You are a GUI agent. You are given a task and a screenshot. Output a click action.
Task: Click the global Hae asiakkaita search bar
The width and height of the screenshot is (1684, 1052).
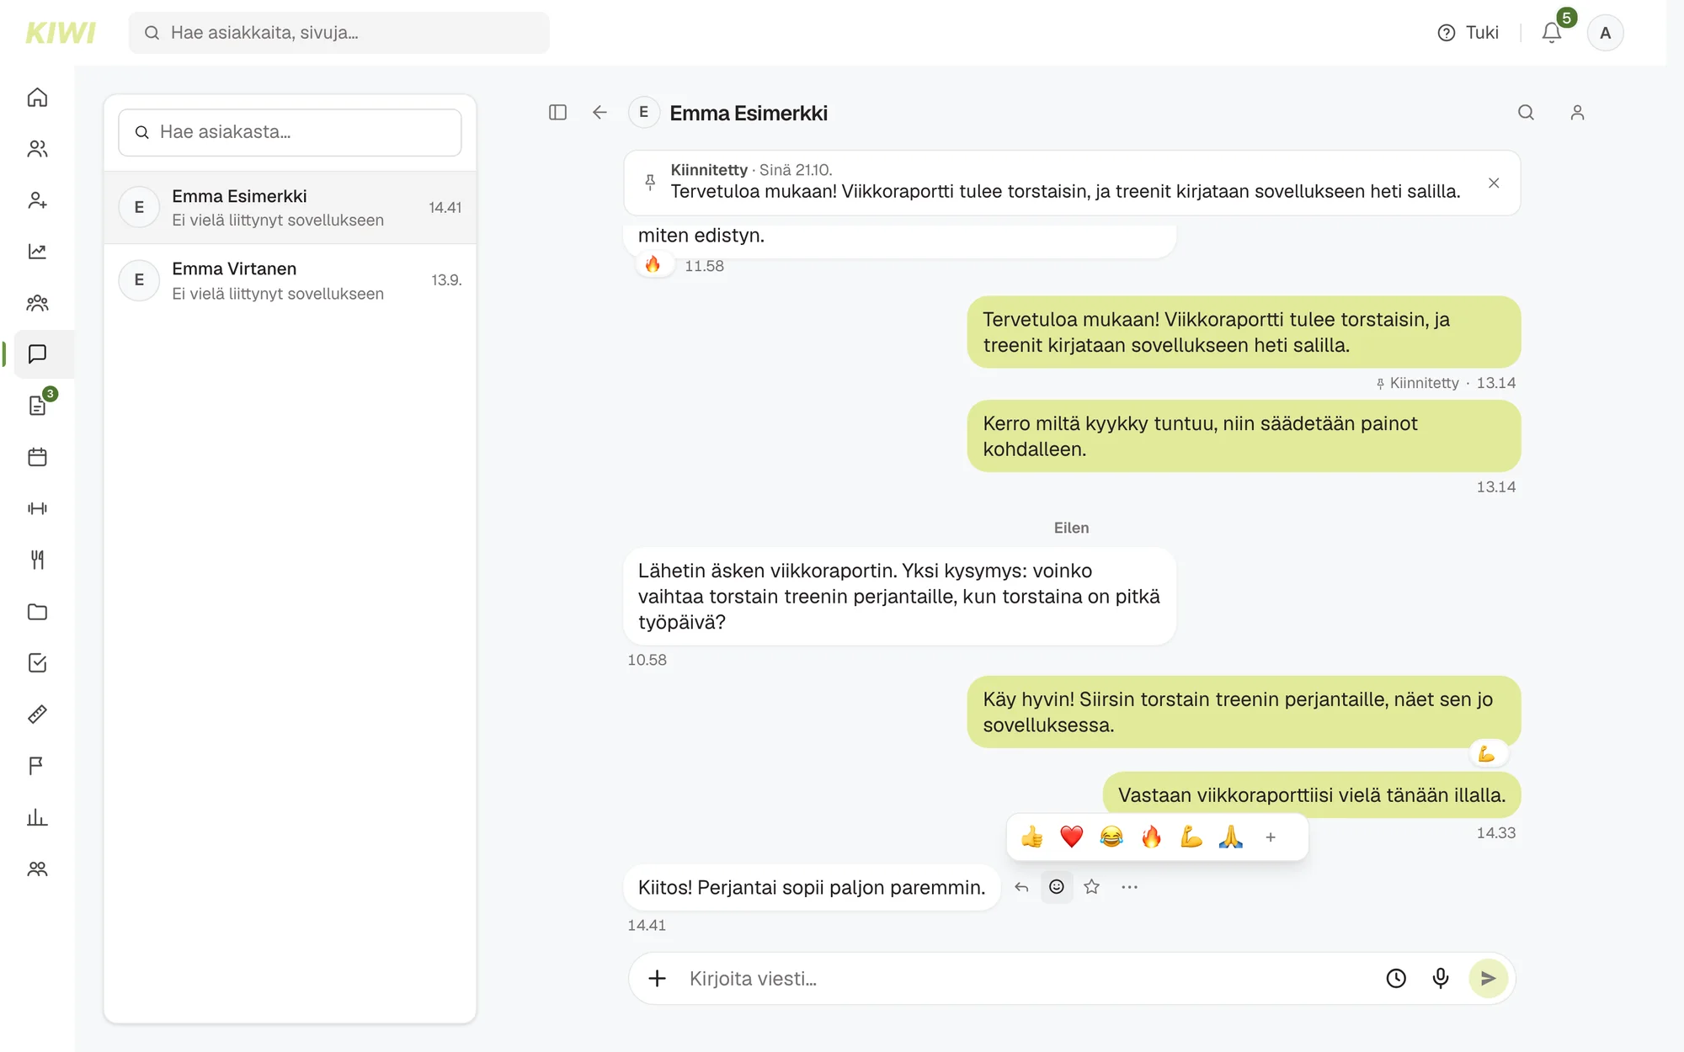pyautogui.click(x=339, y=33)
